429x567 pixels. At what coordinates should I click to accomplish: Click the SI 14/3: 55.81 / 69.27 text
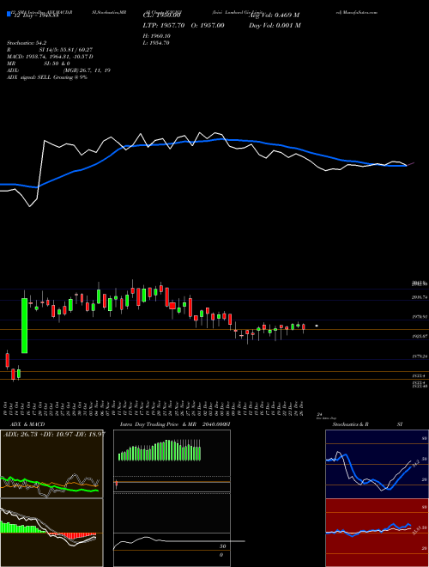pos(66,50)
